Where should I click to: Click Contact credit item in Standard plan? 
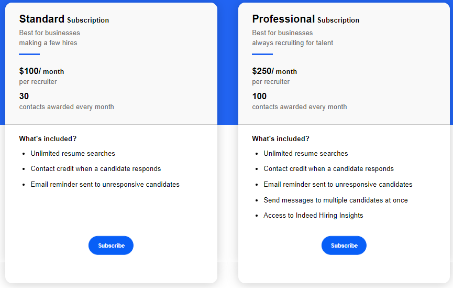pyautogui.click(x=96, y=169)
